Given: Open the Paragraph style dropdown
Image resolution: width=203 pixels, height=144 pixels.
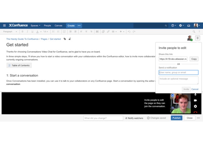Looking at the screenshot, I should pyautogui.click(x=10, y=31).
